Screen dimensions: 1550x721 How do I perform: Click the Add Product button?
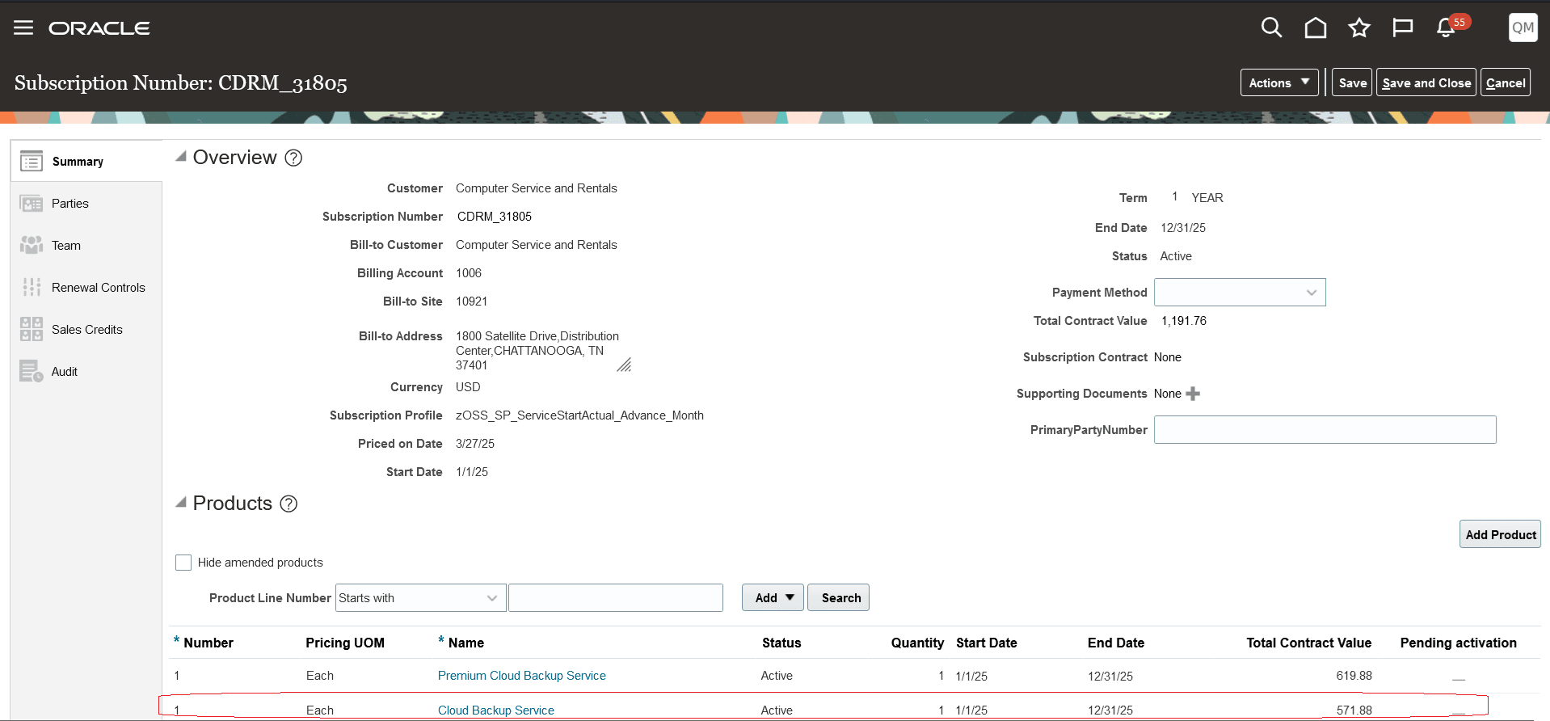click(x=1500, y=534)
